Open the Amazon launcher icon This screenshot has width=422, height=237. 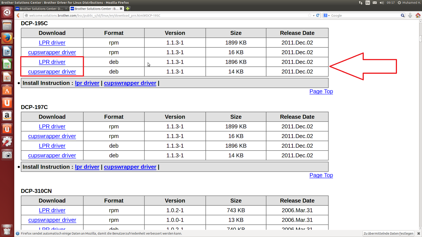point(7,116)
